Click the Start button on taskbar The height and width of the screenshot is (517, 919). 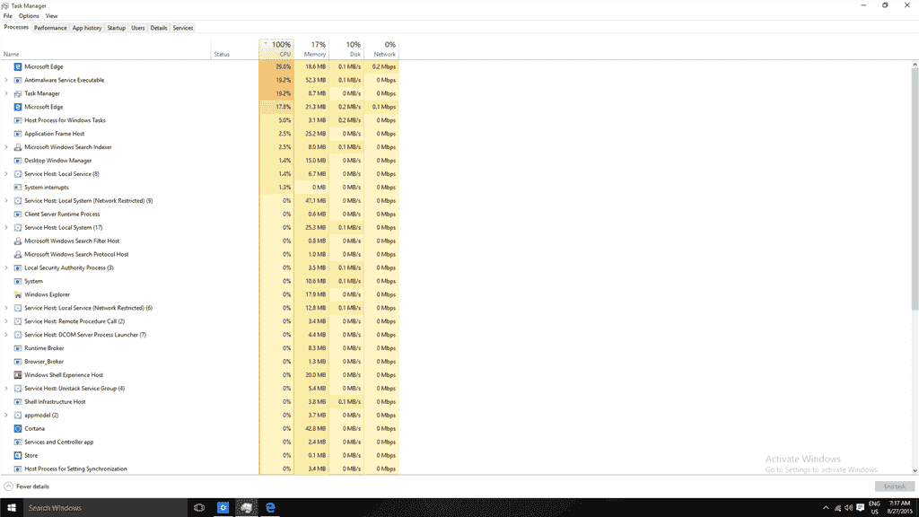pos(11,508)
